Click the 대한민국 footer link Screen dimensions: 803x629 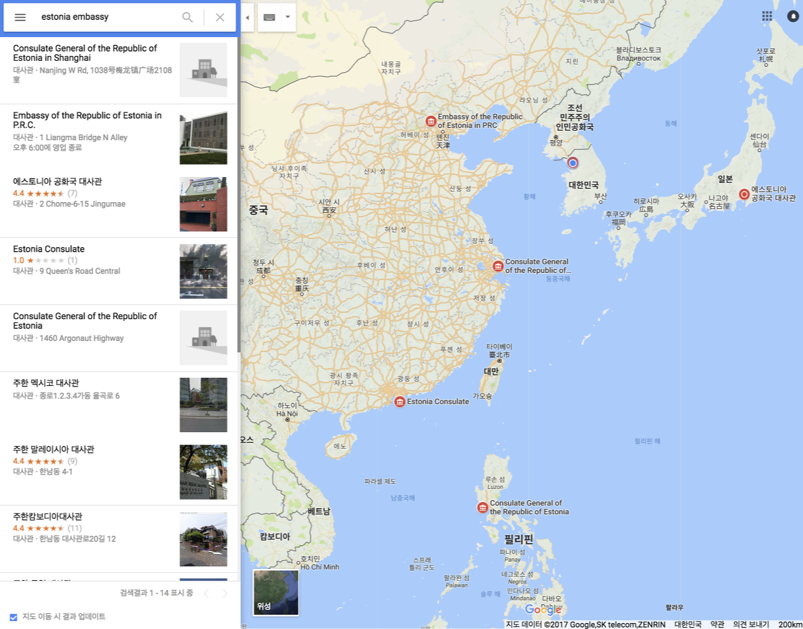[x=687, y=624]
